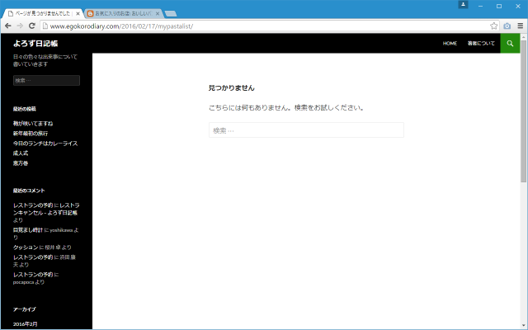Click the sidebar search field

click(46, 80)
